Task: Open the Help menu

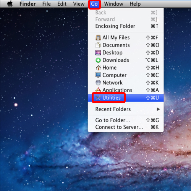Action: click(135, 4)
